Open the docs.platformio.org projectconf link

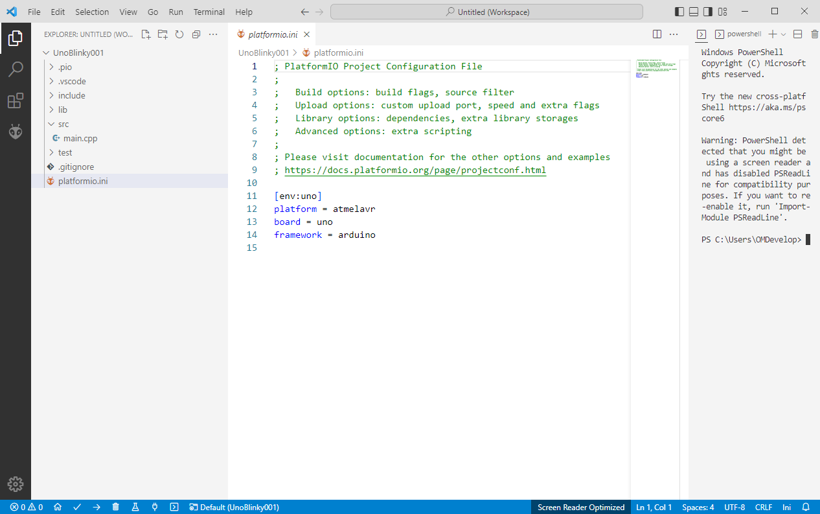tap(415, 170)
